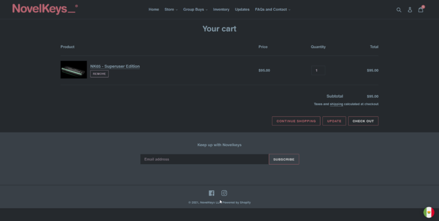Click the Mexico flag country badge
Image resolution: width=439 pixels, height=221 pixels.
click(429, 212)
